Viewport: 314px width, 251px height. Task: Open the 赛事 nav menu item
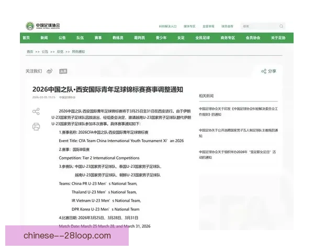click(98, 38)
